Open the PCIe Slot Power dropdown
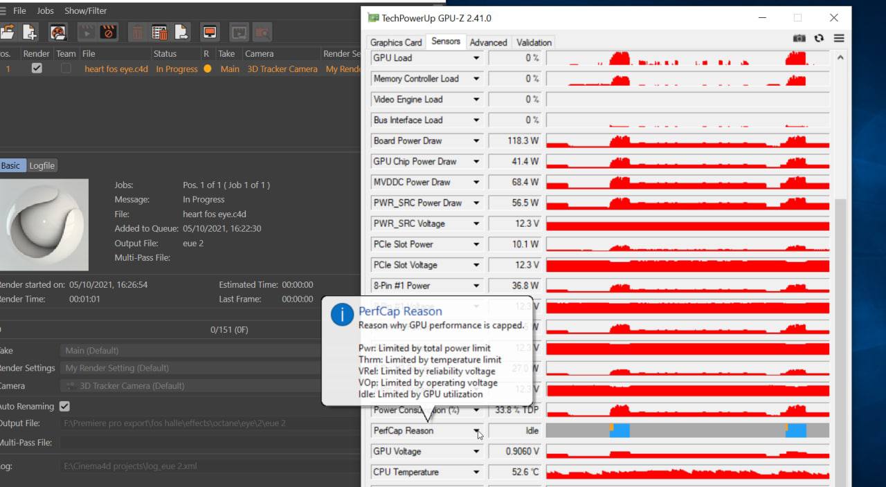 click(x=476, y=245)
